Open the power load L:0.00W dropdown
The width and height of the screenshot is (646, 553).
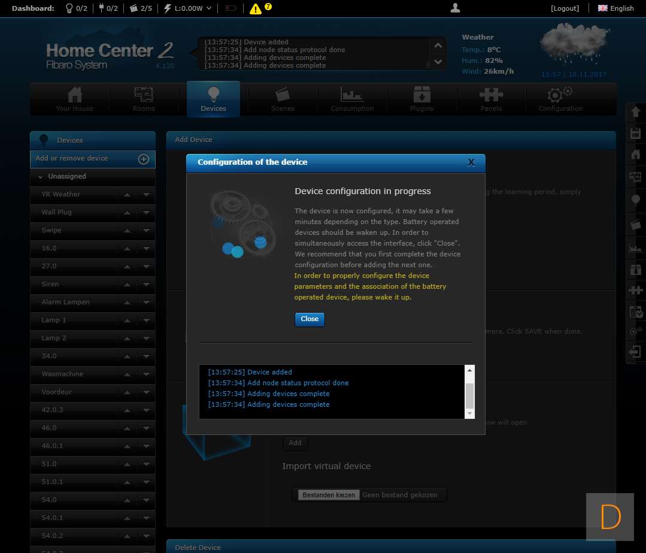188,8
